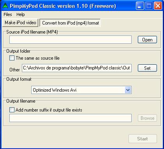Click the Open button for source file
The image size is (164, 149).
coord(147,40)
